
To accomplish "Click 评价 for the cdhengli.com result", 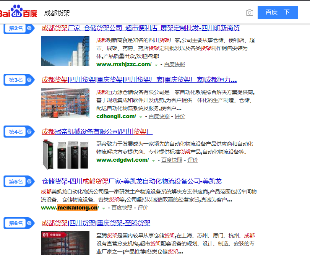I will click(x=180, y=117).
